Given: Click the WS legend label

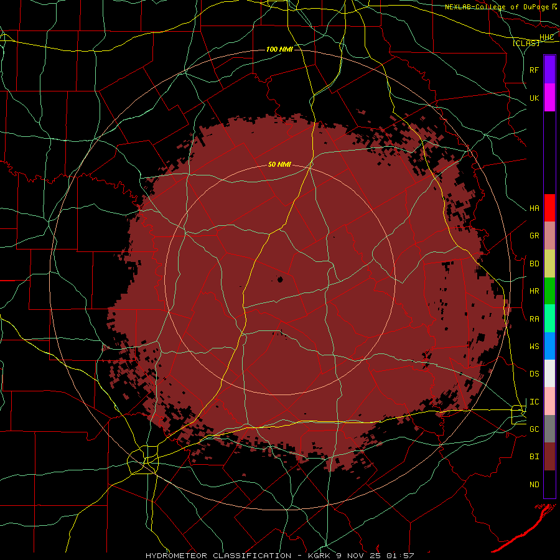Looking at the screenshot, I should pyautogui.click(x=534, y=347).
